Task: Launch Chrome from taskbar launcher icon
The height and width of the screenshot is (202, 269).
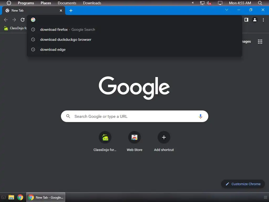Action: 20,197
